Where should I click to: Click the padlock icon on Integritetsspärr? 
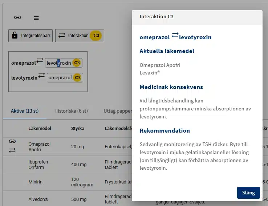[x=15, y=36]
